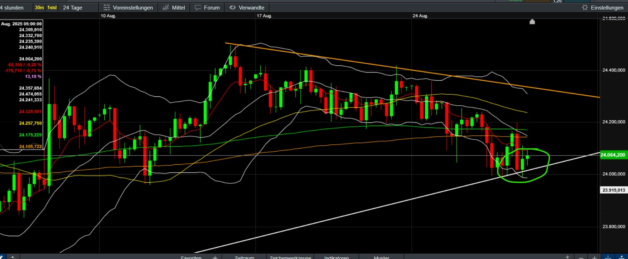The height and width of the screenshot is (259, 628).
Task: Click the Forum speech bubble icon
Action: point(198,7)
